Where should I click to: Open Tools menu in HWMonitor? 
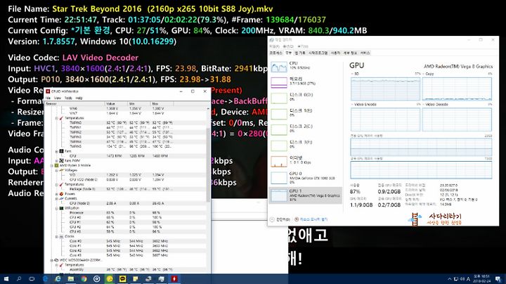pos(68,98)
